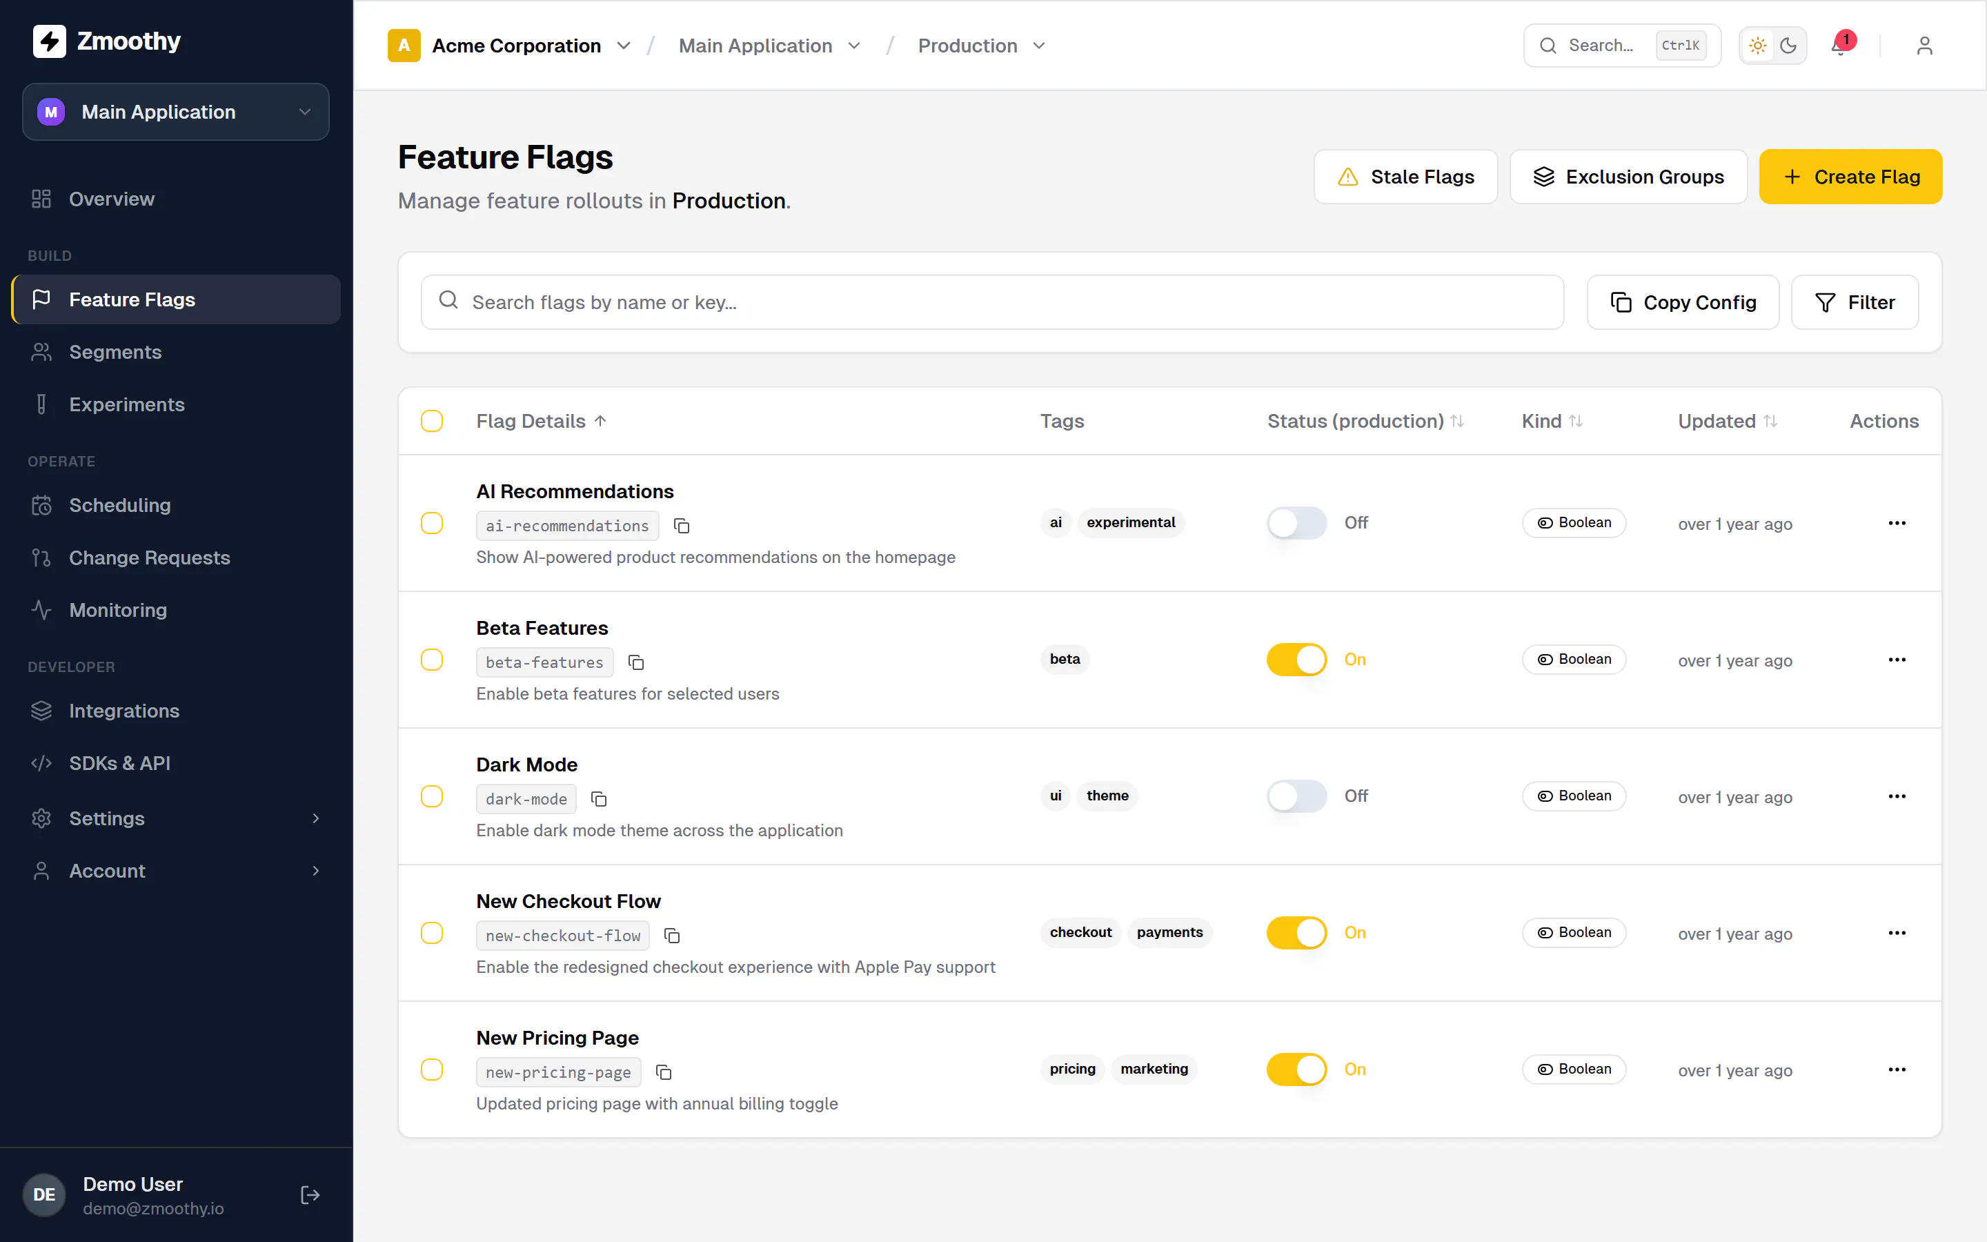This screenshot has height=1242, width=1987.
Task: Click the Zmoothy lightning bolt logo
Action: tap(49, 41)
